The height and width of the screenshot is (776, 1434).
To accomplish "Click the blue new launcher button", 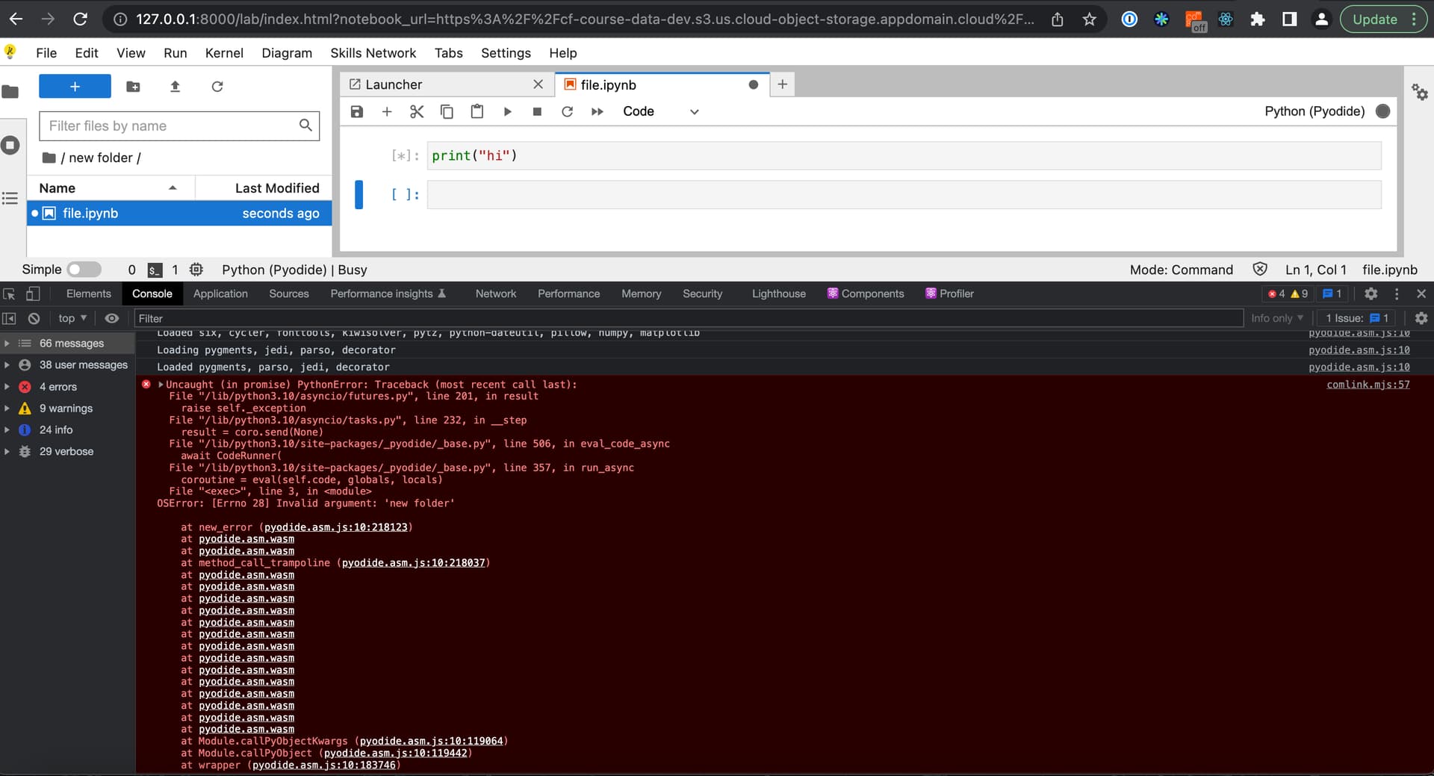I will (x=75, y=86).
